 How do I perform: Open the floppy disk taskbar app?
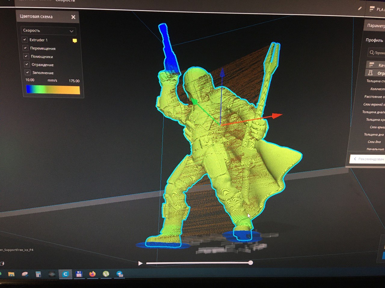[x=79, y=274]
